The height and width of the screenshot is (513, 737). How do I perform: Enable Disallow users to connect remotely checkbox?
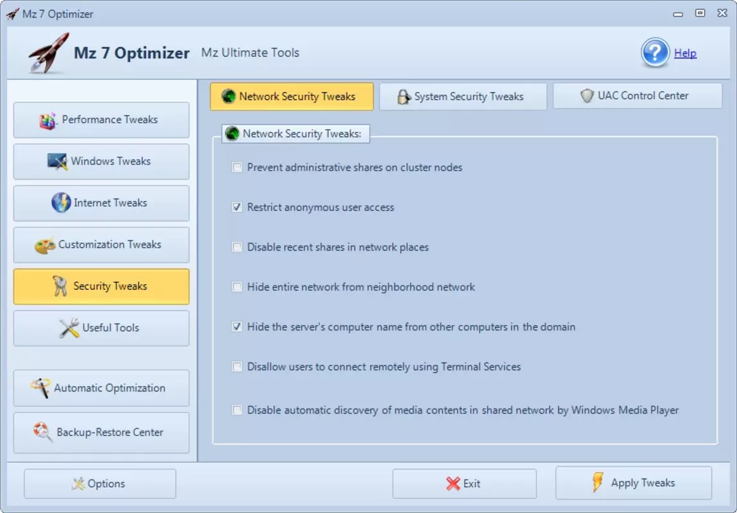point(237,367)
